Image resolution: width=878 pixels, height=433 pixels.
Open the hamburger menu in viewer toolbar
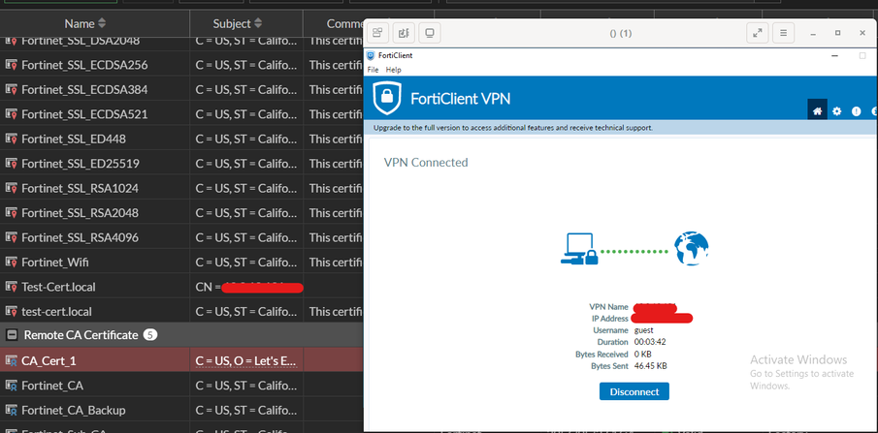coord(784,33)
